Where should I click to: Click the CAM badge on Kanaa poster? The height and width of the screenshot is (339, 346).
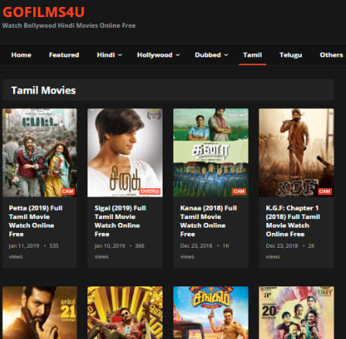point(239,191)
